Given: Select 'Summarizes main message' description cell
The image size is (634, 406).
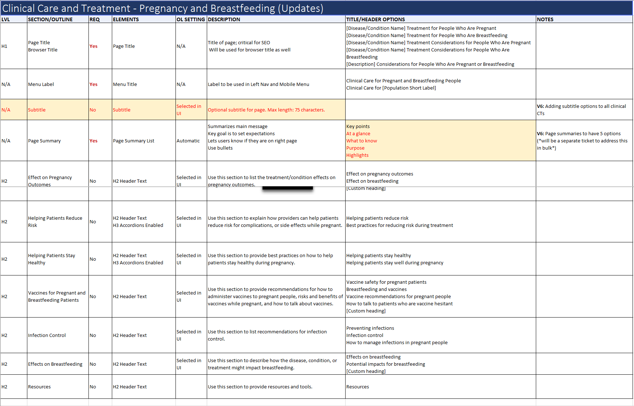Looking at the screenshot, I should click(x=276, y=141).
